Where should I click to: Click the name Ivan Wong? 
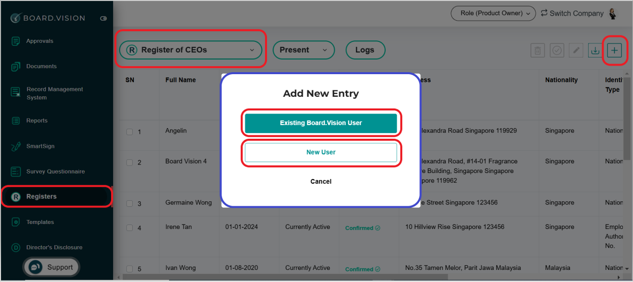click(x=181, y=268)
